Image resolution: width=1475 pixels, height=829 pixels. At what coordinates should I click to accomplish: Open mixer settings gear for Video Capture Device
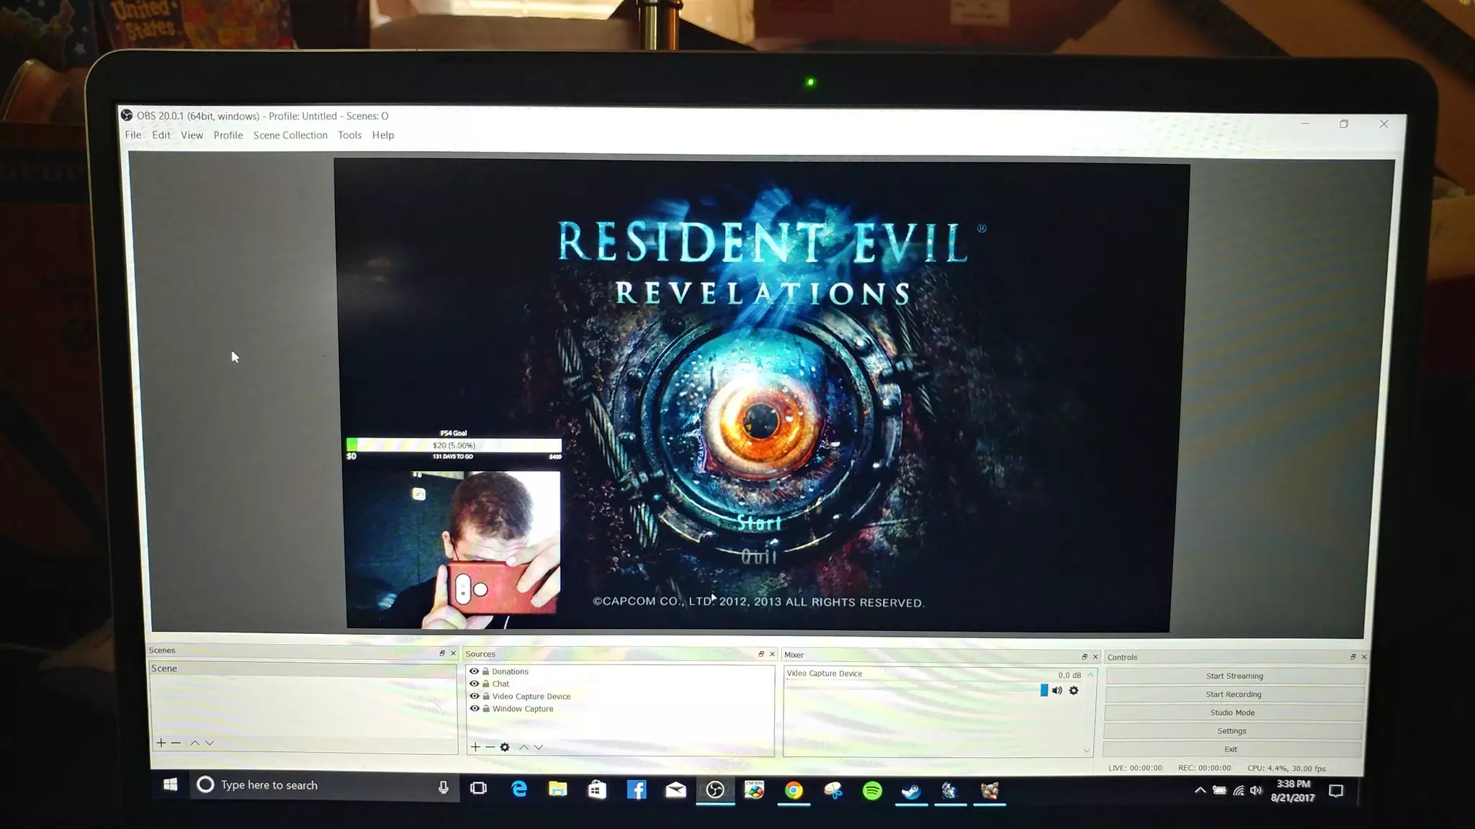coord(1074,690)
